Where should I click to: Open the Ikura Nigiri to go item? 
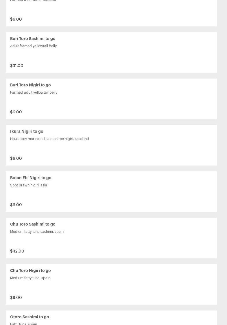click(27, 131)
